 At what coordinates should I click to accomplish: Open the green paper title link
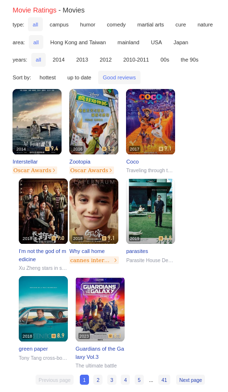coord(33,349)
